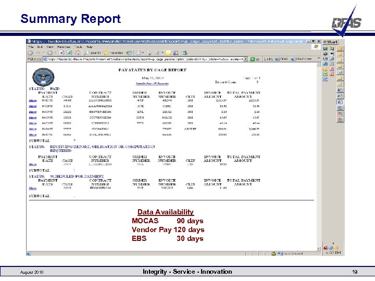Click the padlock security icon in status bar
Viewport: 375px width, 281px height.
pyautogui.click(x=273, y=253)
